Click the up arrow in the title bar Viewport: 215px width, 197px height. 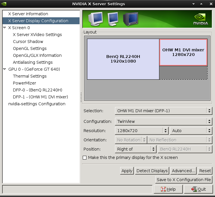201,4
